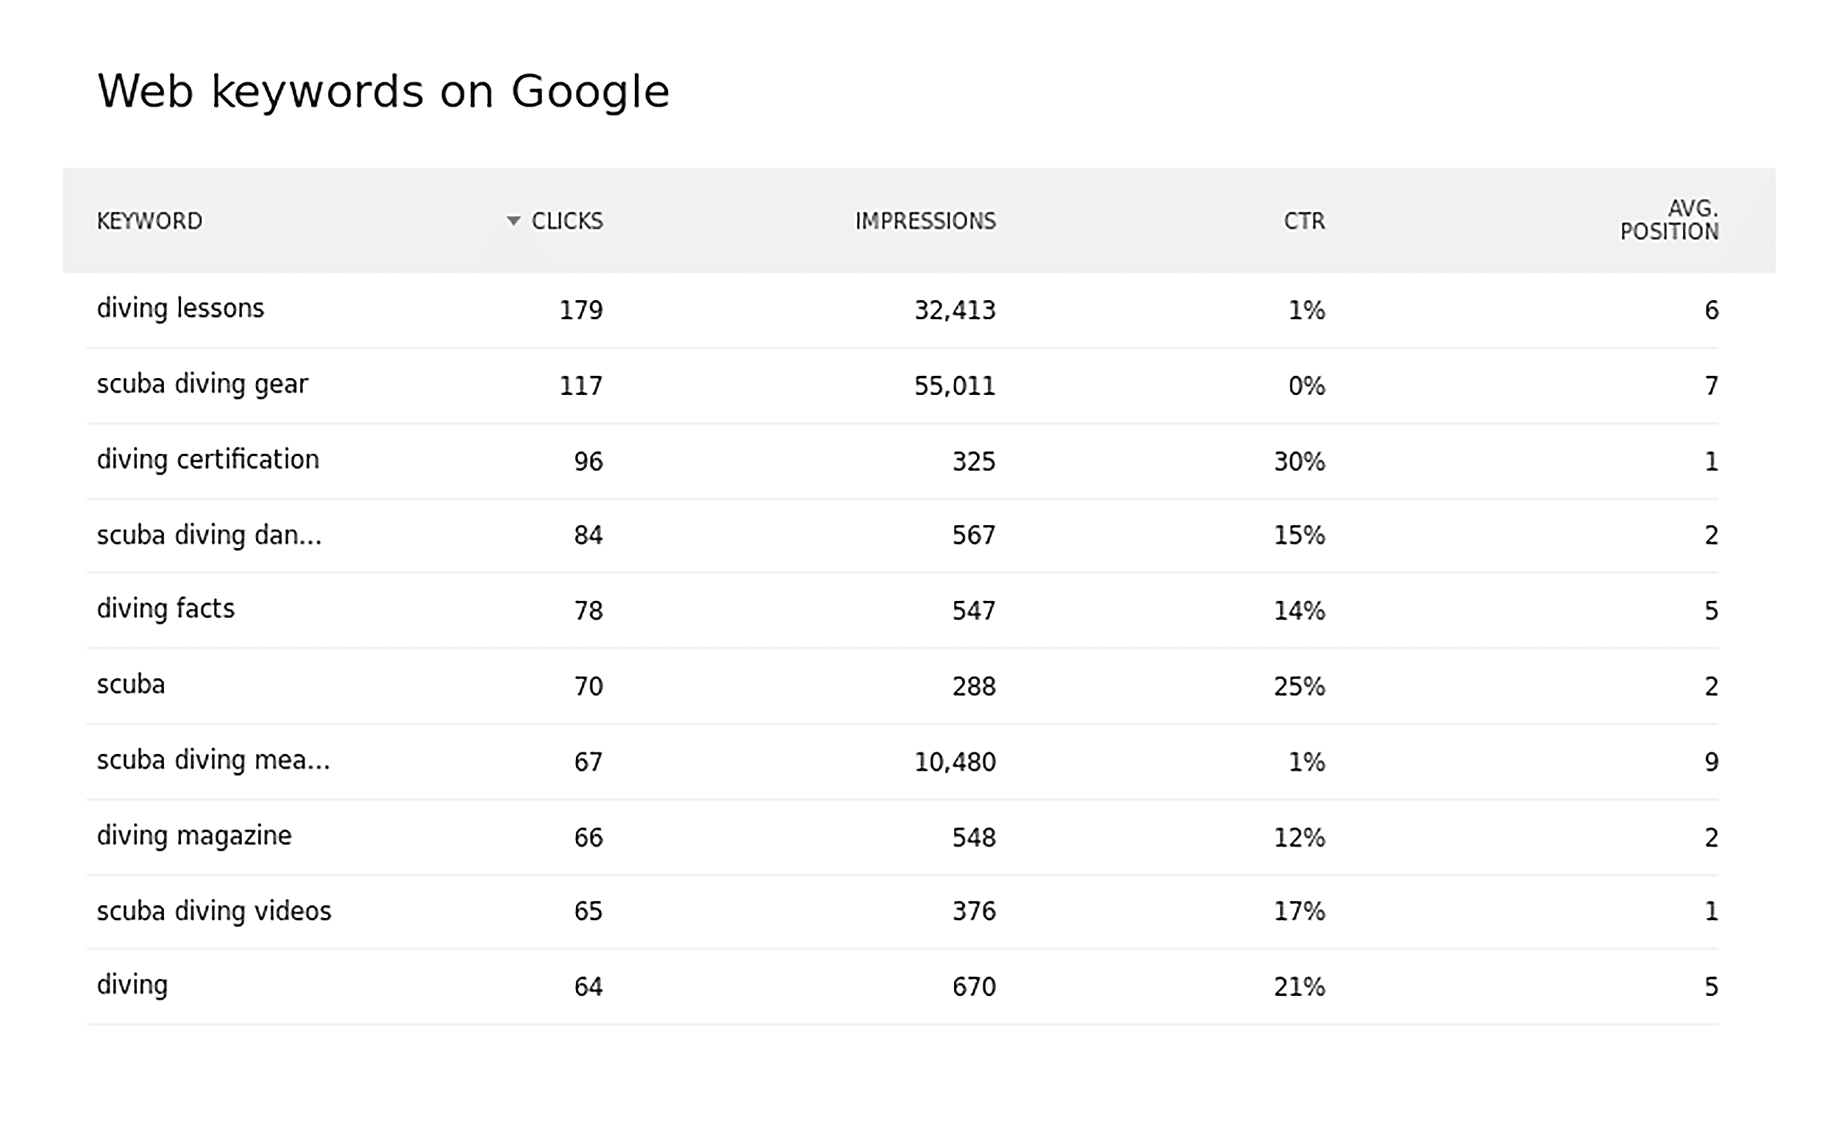This screenshot has height=1143, width=1839.
Task: Open the 'diving lessons' keyword row
Action: (180, 307)
